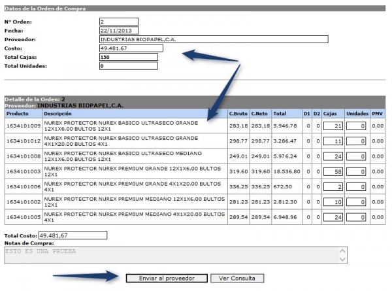Edit Unidades for product 1634101006
392x291 pixels.
(x=356, y=187)
